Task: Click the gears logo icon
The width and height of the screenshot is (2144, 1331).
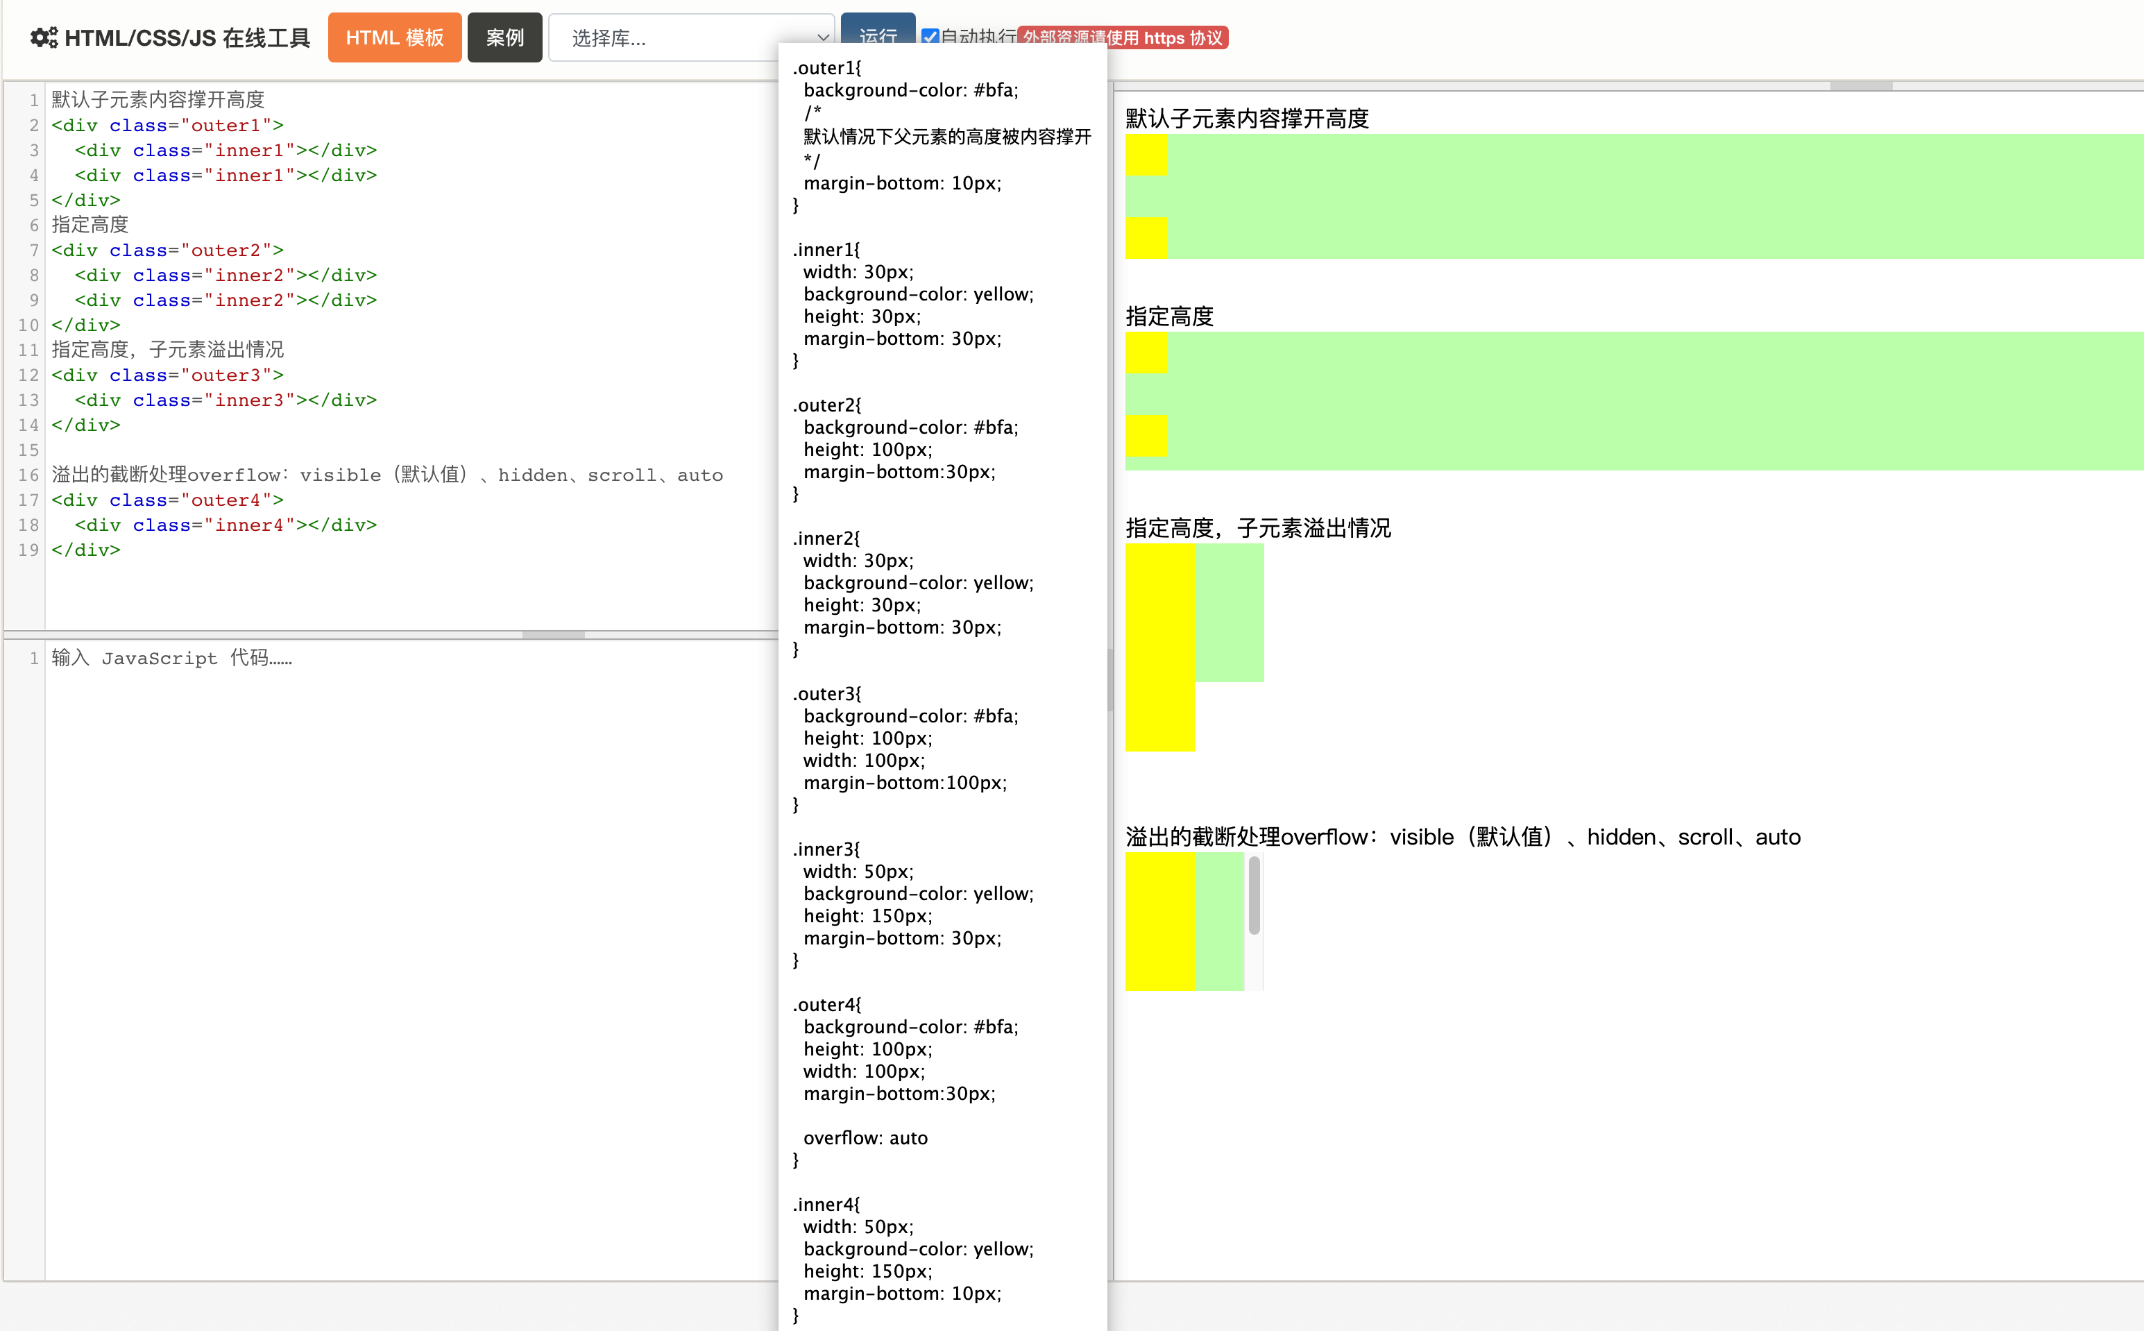Action: tap(44, 38)
